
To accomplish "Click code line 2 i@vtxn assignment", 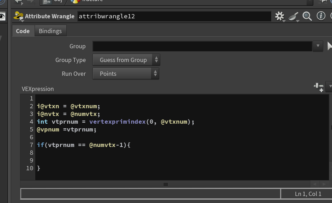I will point(68,106).
